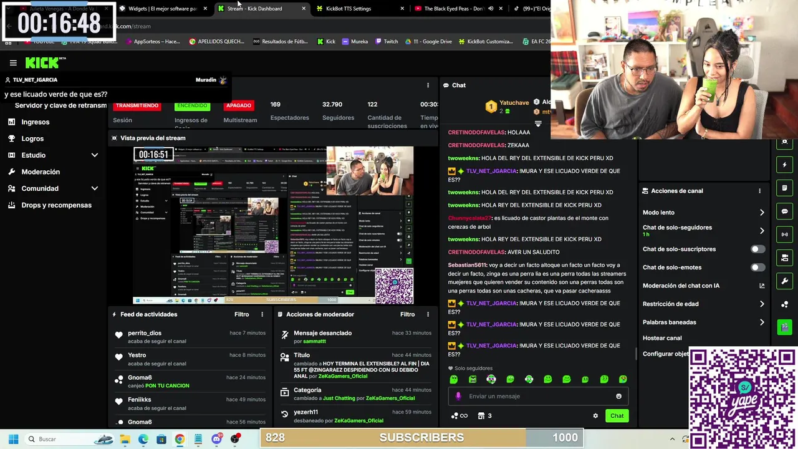This screenshot has height=449, width=798.
Task: Open Ingresos in the sidebar
Action: coord(36,122)
